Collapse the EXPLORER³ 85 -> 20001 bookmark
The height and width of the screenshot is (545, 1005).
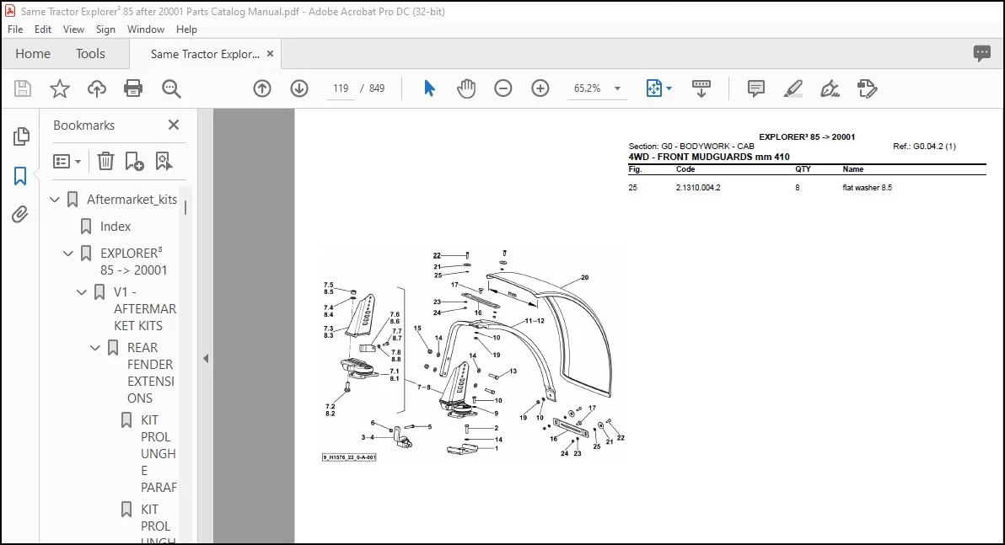tap(68, 254)
